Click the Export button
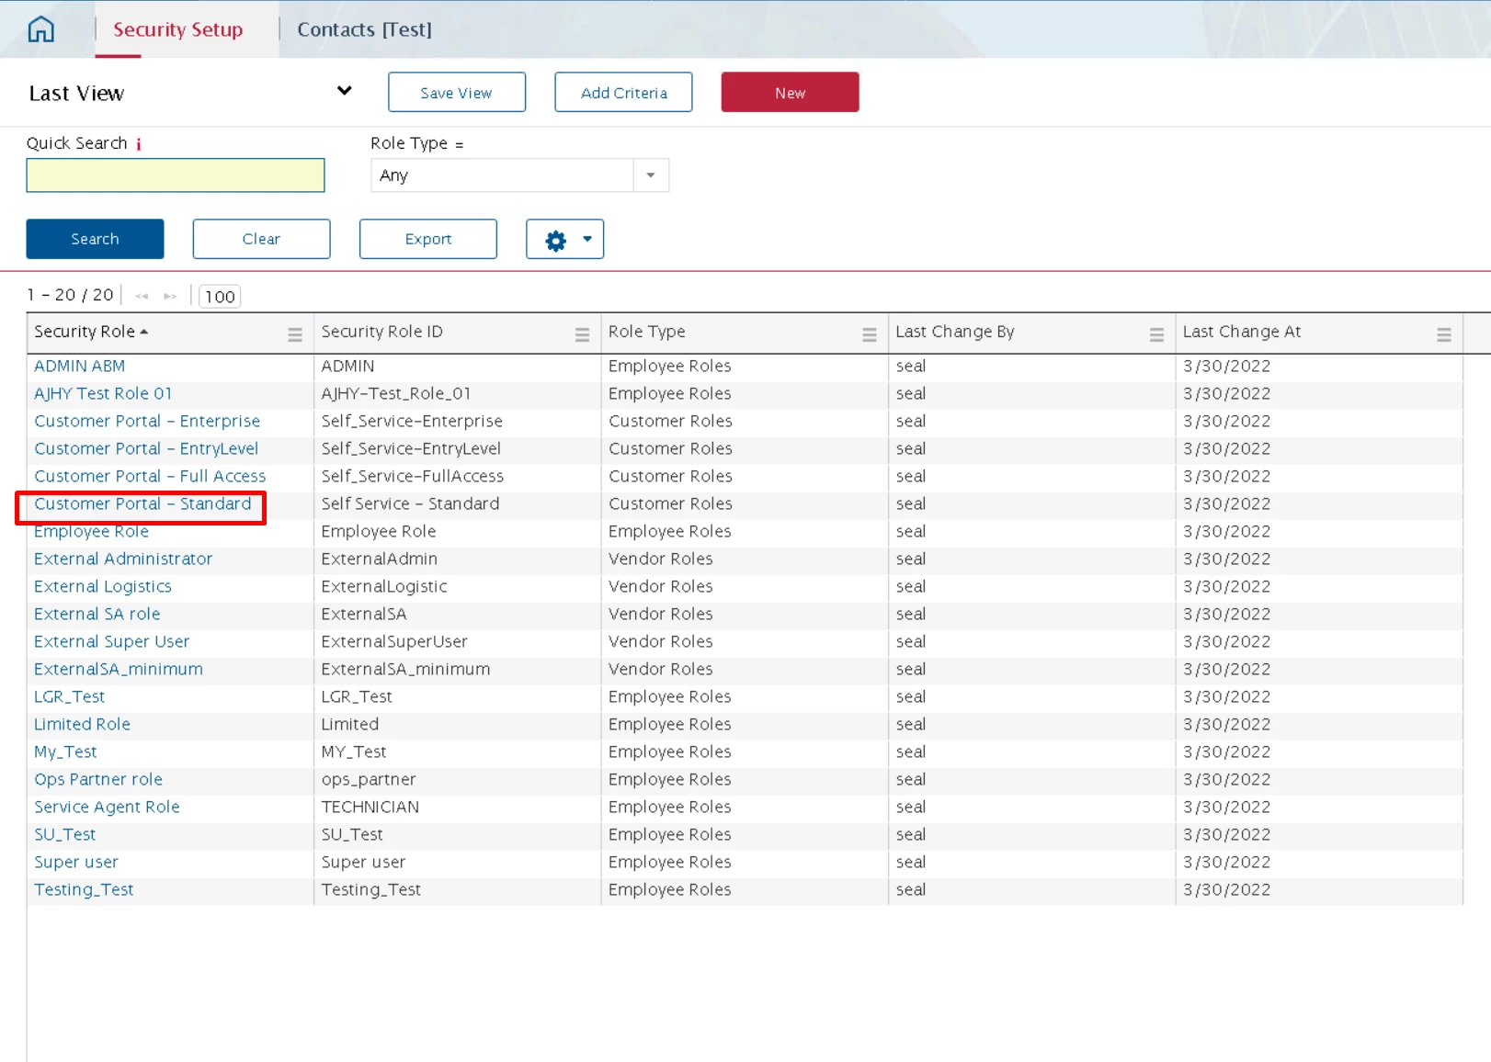 click(427, 239)
